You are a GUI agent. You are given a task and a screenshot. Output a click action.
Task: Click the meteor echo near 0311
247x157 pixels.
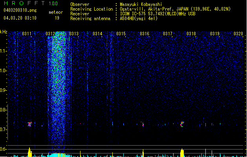(x=29, y=124)
